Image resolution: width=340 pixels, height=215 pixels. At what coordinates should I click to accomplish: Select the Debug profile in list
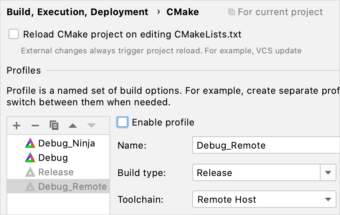pyautogui.click(x=53, y=158)
